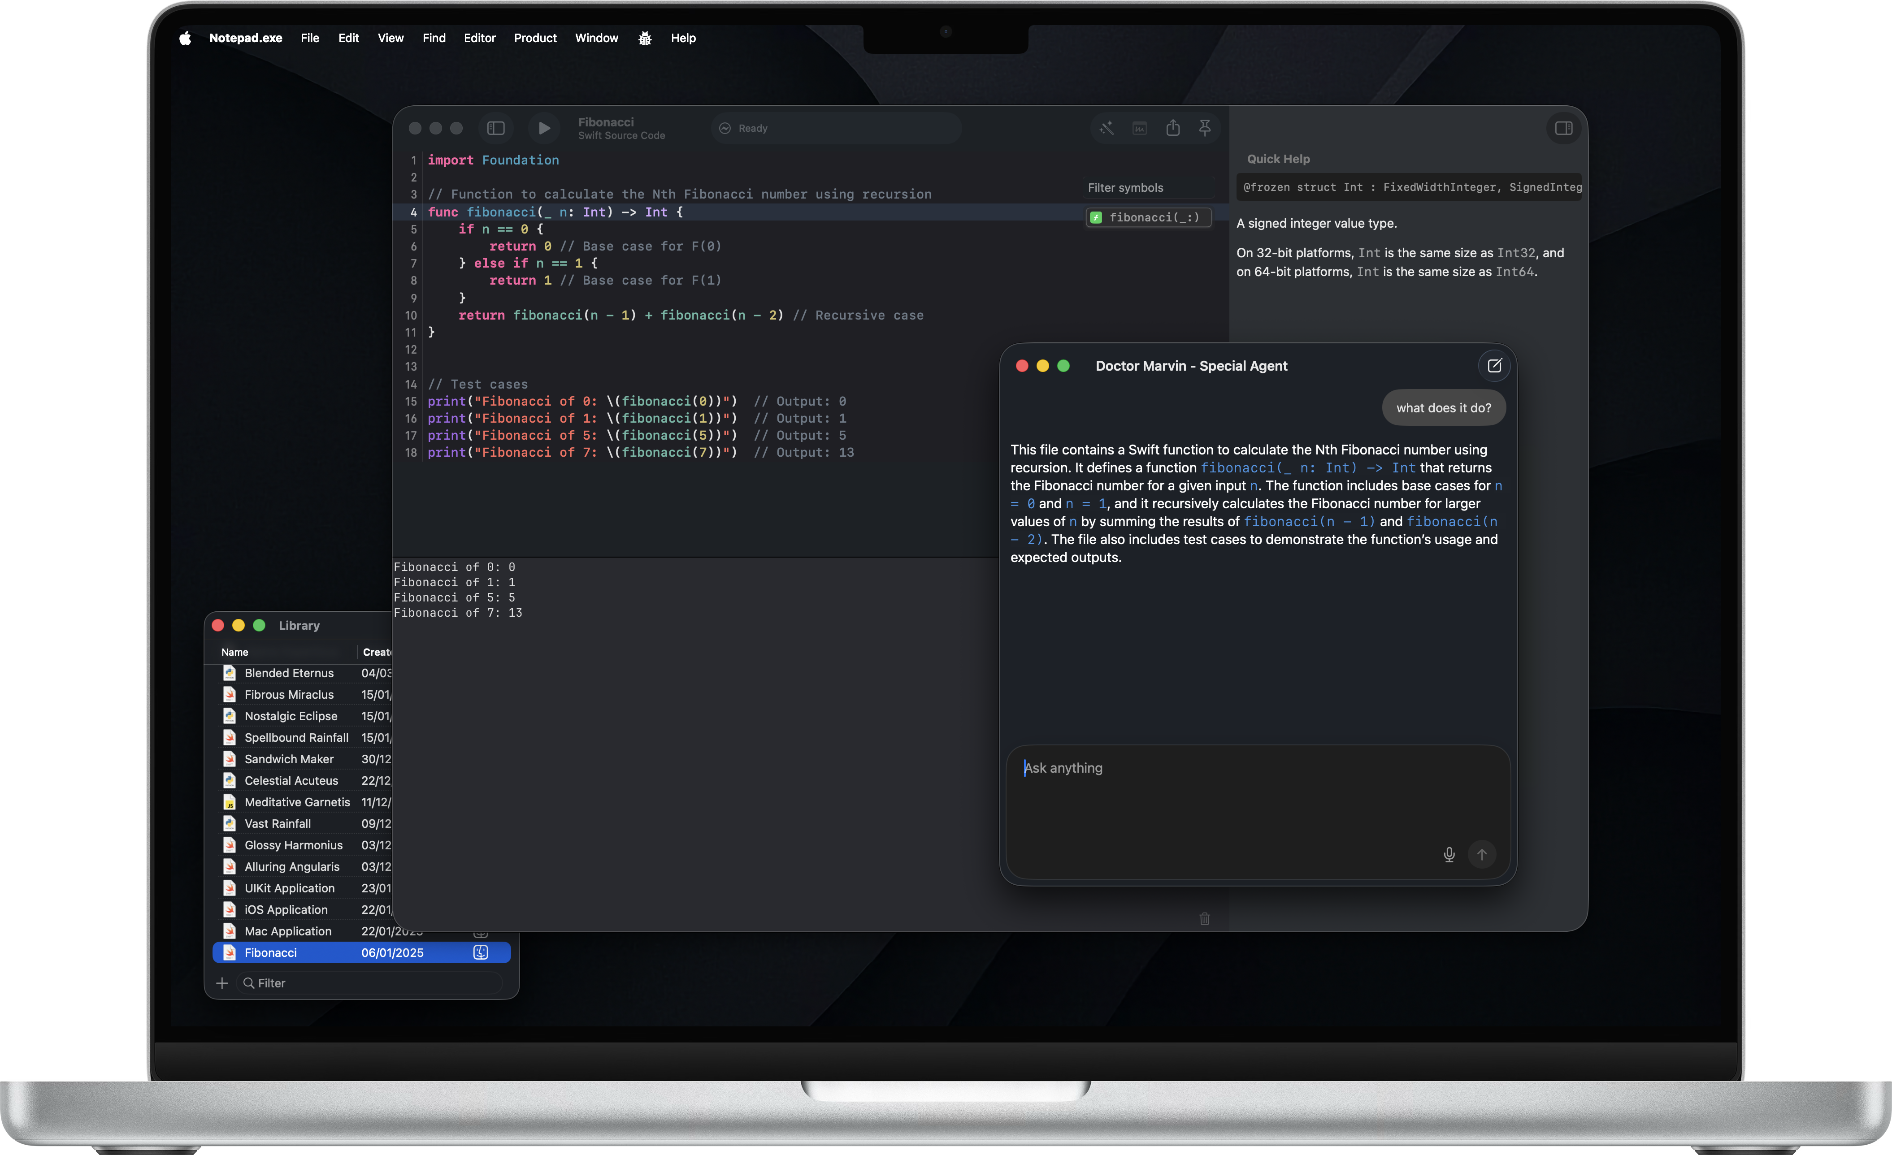This screenshot has height=1155, width=1892.
Task: Click the signature markup toolbar icon
Action: [x=1140, y=128]
